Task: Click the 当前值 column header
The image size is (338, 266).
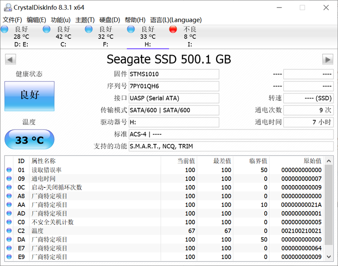Action: coord(179,161)
